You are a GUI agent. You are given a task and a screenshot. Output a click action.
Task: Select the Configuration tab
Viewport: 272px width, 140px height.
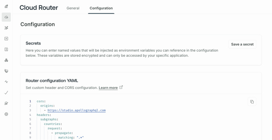tap(101, 8)
